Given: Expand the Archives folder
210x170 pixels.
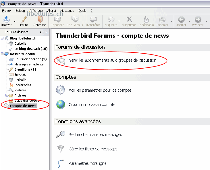Looking at the screenshot, I should click(x=7, y=95).
